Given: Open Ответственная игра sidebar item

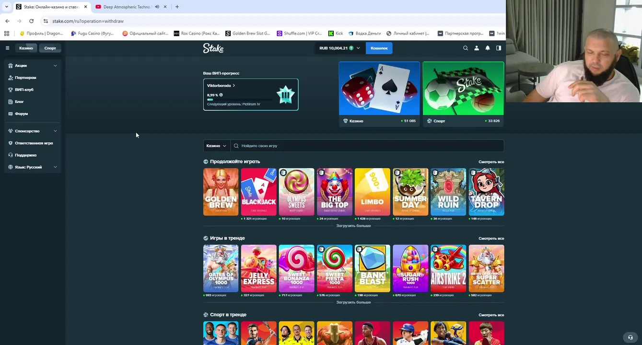Looking at the screenshot, I should [33, 143].
